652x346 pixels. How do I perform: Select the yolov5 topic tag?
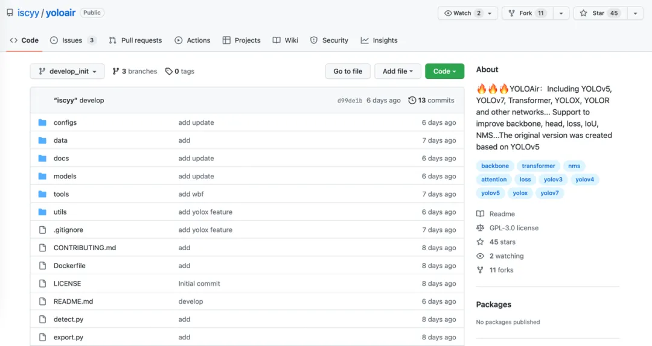[x=490, y=193]
